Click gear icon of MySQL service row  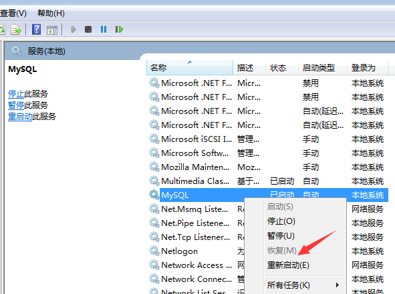[x=154, y=195]
